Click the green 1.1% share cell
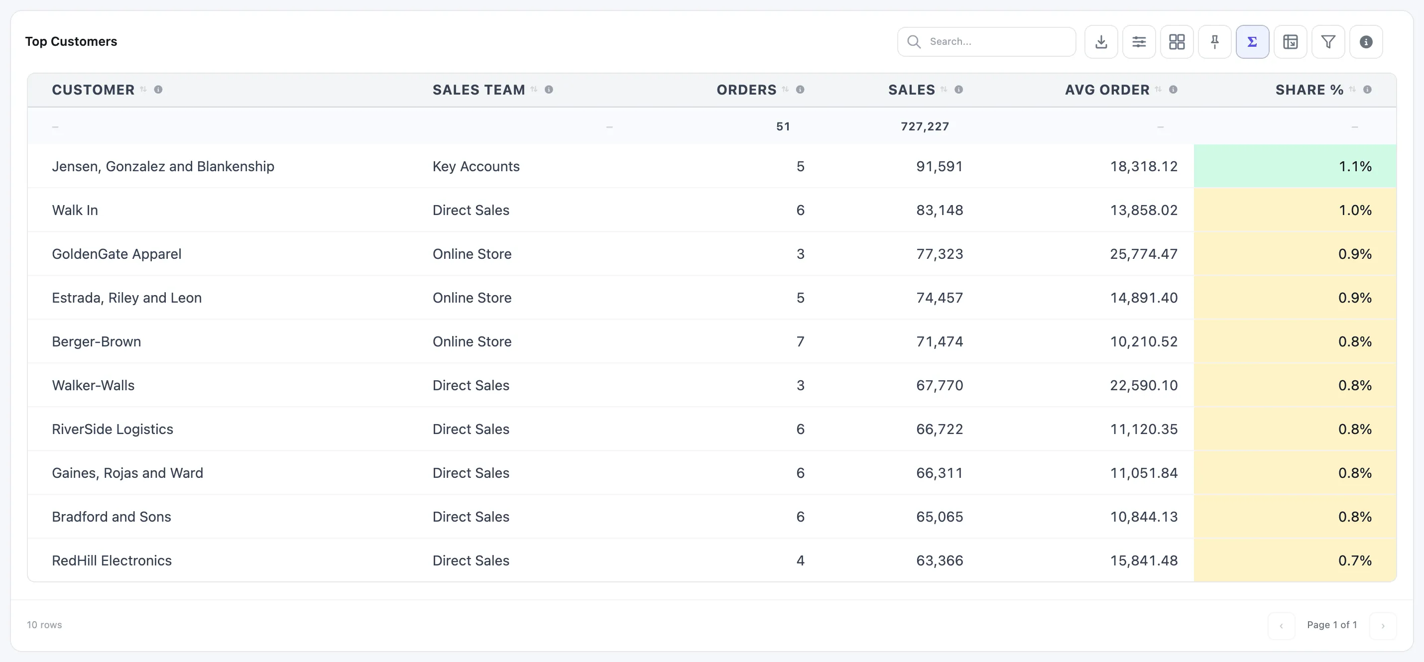 coord(1295,166)
